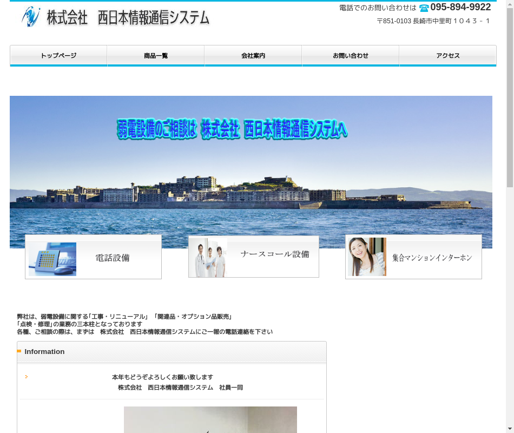514x433 pixels.
Task: Open the ナースコール設備 banner link
Action: 275,254
